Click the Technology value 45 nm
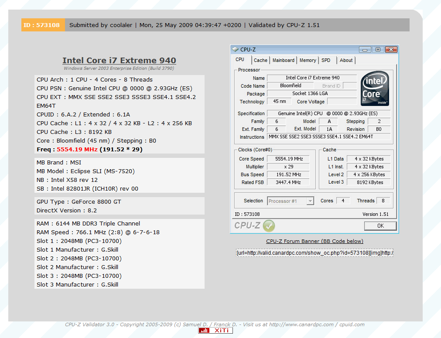Viewport: 441px width, 338px height. [x=280, y=101]
